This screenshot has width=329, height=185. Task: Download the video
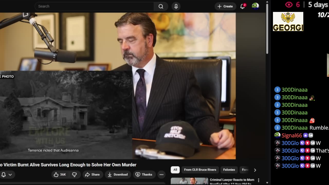click(x=118, y=174)
